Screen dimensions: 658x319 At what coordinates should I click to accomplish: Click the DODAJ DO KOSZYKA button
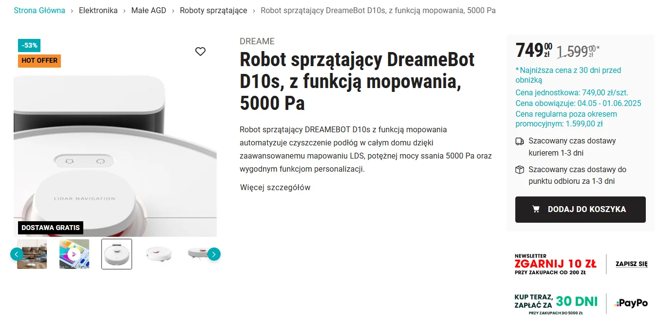coord(581,210)
